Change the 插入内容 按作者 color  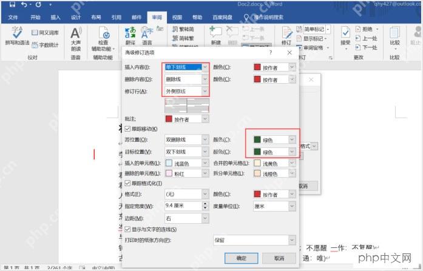274,67
